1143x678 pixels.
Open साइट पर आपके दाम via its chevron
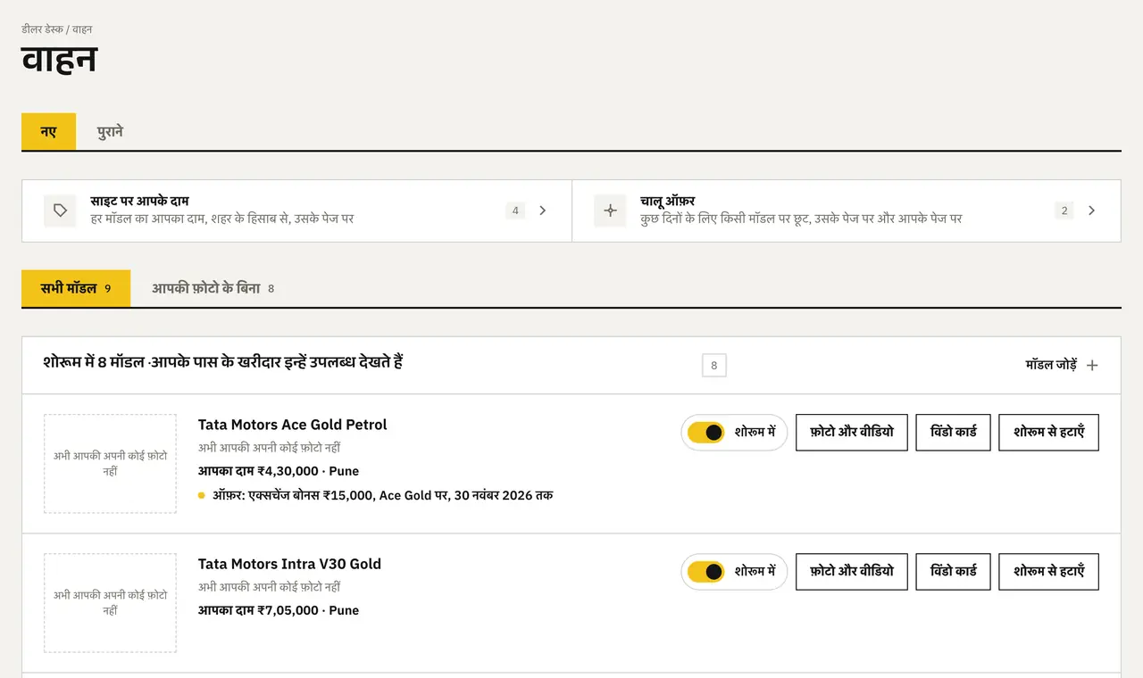click(543, 211)
